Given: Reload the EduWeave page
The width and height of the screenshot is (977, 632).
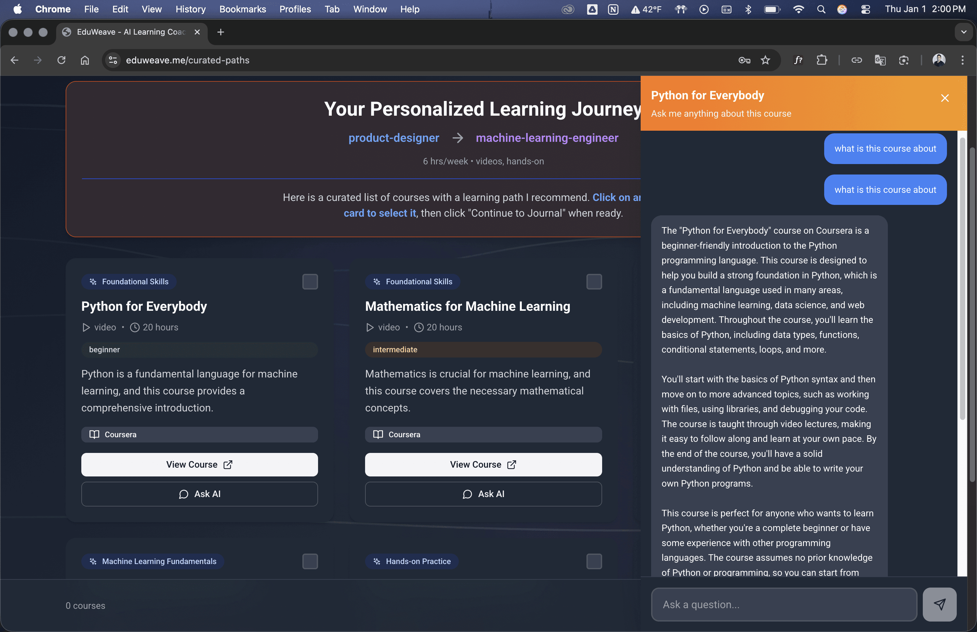Looking at the screenshot, I should [61, 60].
